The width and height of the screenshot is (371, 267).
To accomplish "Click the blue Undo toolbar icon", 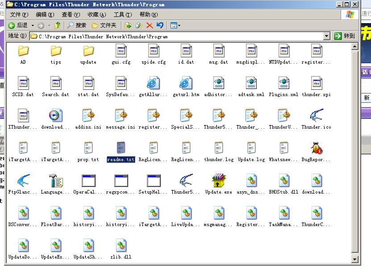I will 160,25.
